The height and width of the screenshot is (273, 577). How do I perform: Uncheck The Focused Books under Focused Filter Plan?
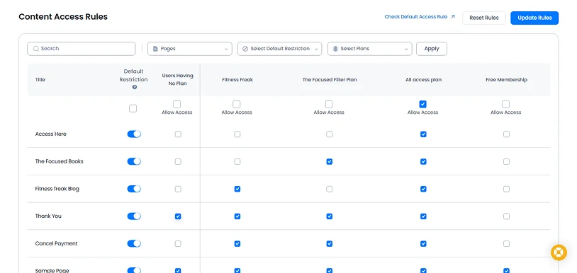coord(330,161)
